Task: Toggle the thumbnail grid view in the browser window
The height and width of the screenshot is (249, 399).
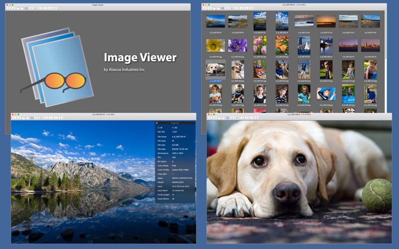Action: coord(222,8)
